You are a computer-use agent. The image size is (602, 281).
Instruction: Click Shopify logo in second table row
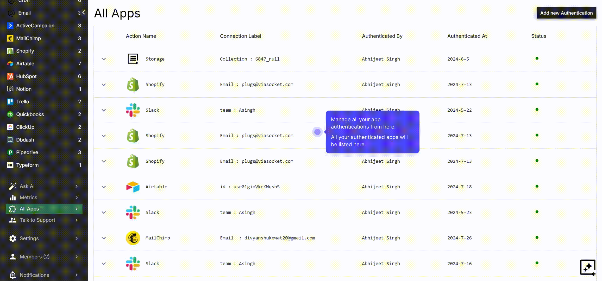click(x=133, y=84)
